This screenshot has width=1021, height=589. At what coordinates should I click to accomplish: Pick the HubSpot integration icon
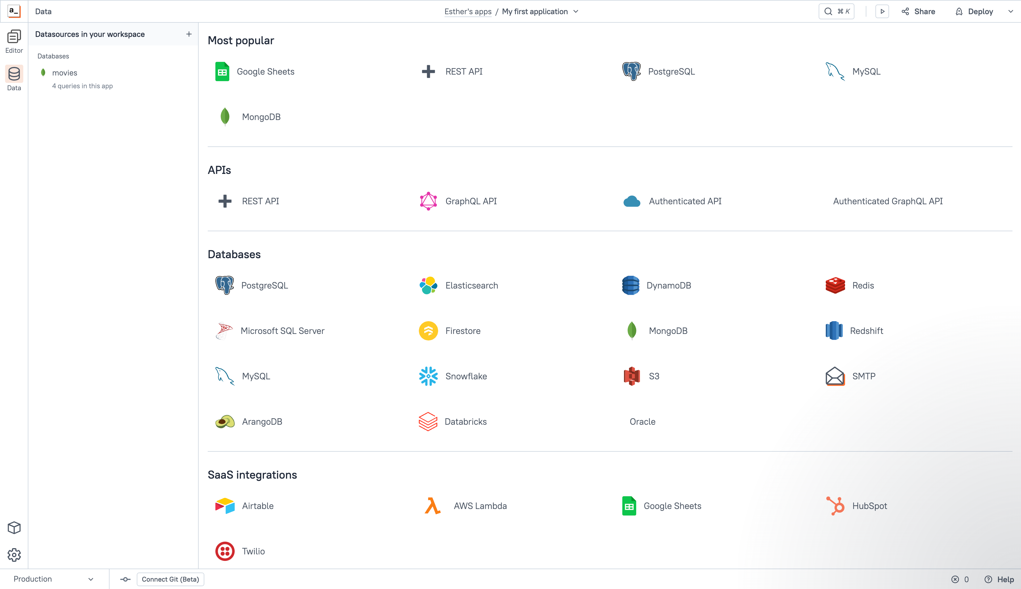835,506
